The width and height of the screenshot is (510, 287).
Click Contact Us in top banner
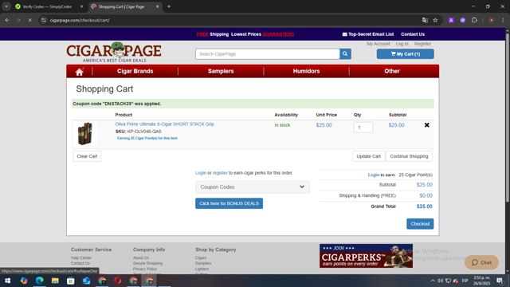click(x=413, y=34)
